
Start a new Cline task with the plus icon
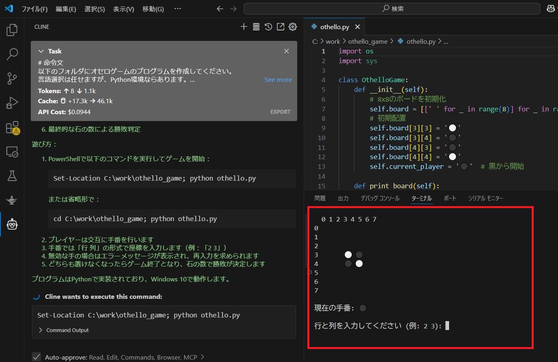(x=244, y=27)
